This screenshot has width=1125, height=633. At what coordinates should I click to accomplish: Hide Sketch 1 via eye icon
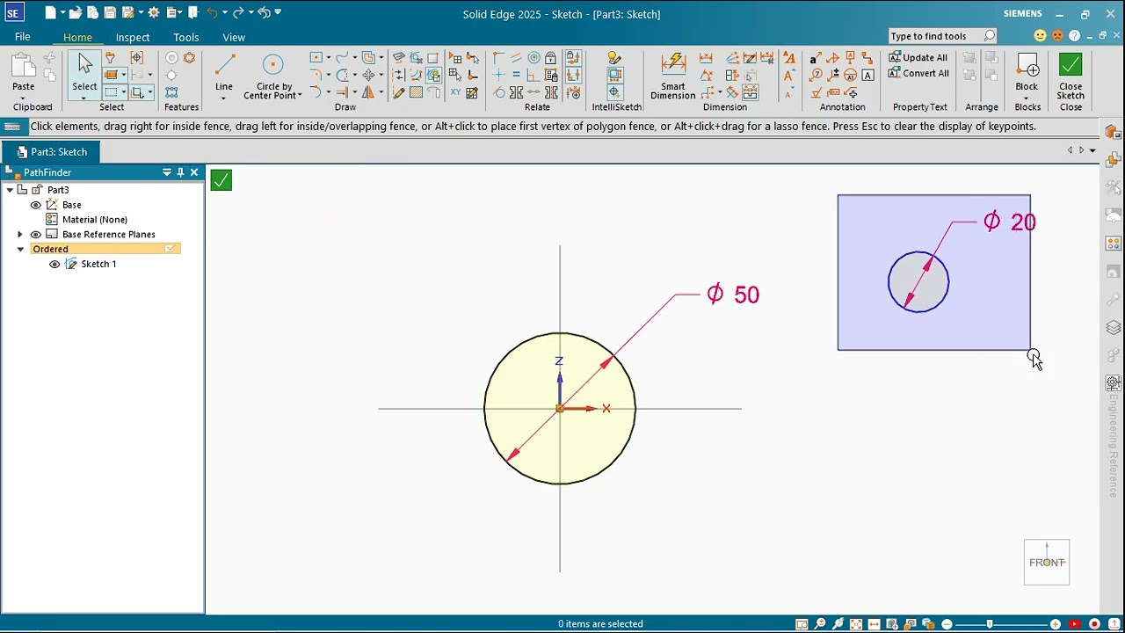(54, 265)
